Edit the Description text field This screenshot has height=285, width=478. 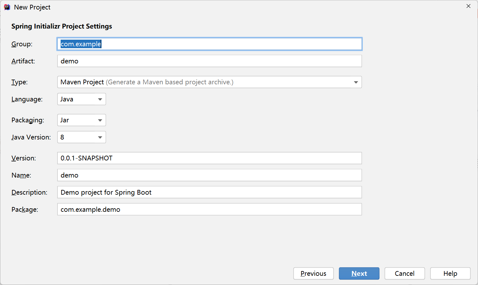[209, 192]
